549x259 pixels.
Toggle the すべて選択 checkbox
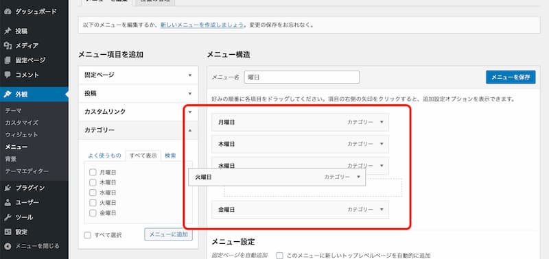(88, 235)
